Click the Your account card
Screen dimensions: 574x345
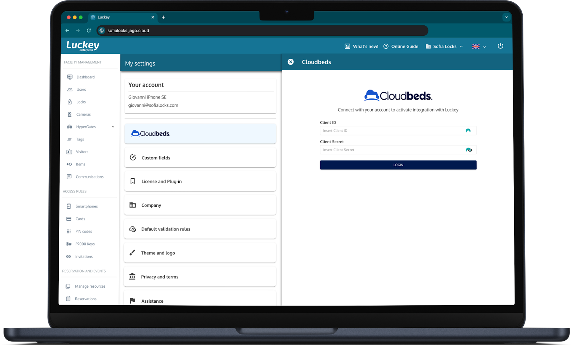(x=200, y=96)
